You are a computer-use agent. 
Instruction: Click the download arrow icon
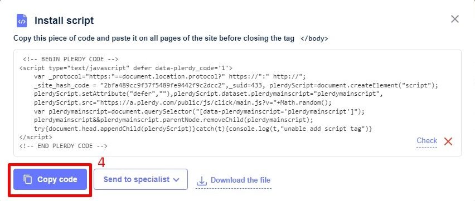click(201, 181)
